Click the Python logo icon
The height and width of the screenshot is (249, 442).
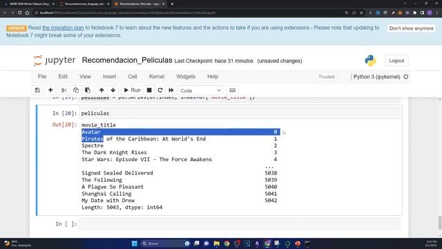coord(370,60)
